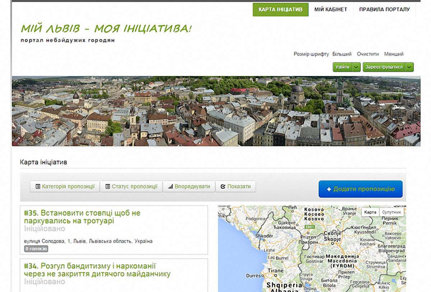Image resolution: width=431 pixels, height=292 pixels.
Task: Click the портал небайдужих городян subtitle
Action: click(68, 40)
